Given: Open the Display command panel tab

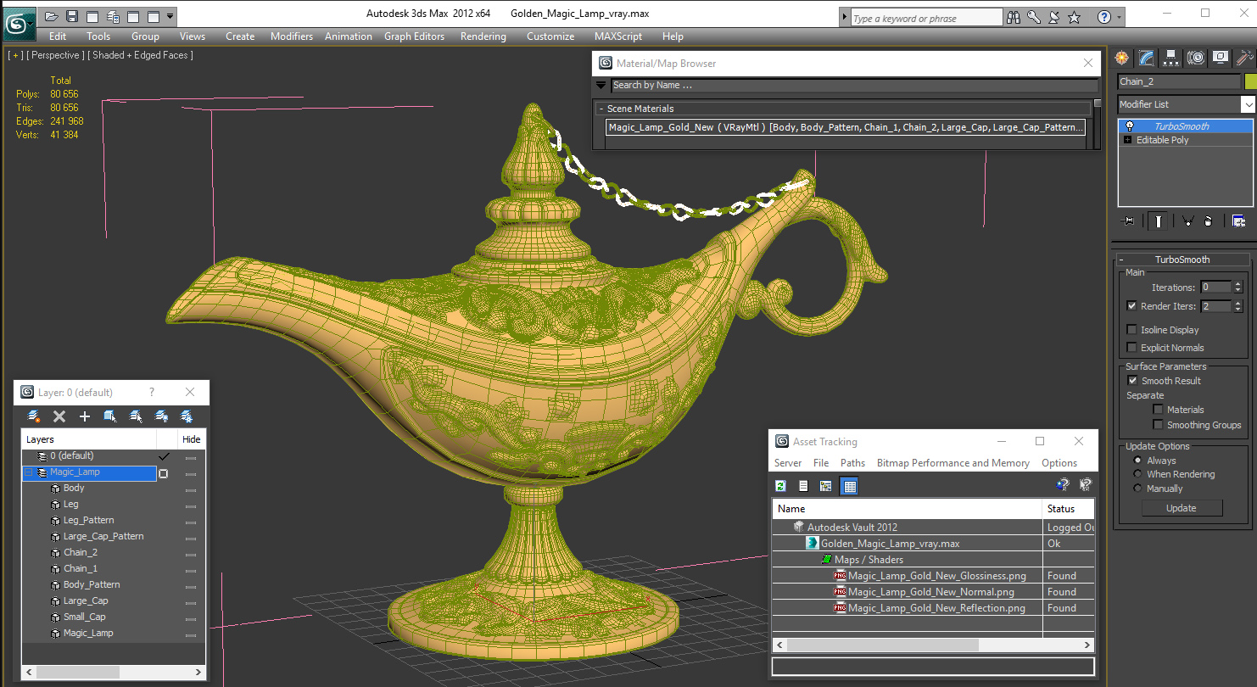Looking at the screenshot, I should 1221,58.
